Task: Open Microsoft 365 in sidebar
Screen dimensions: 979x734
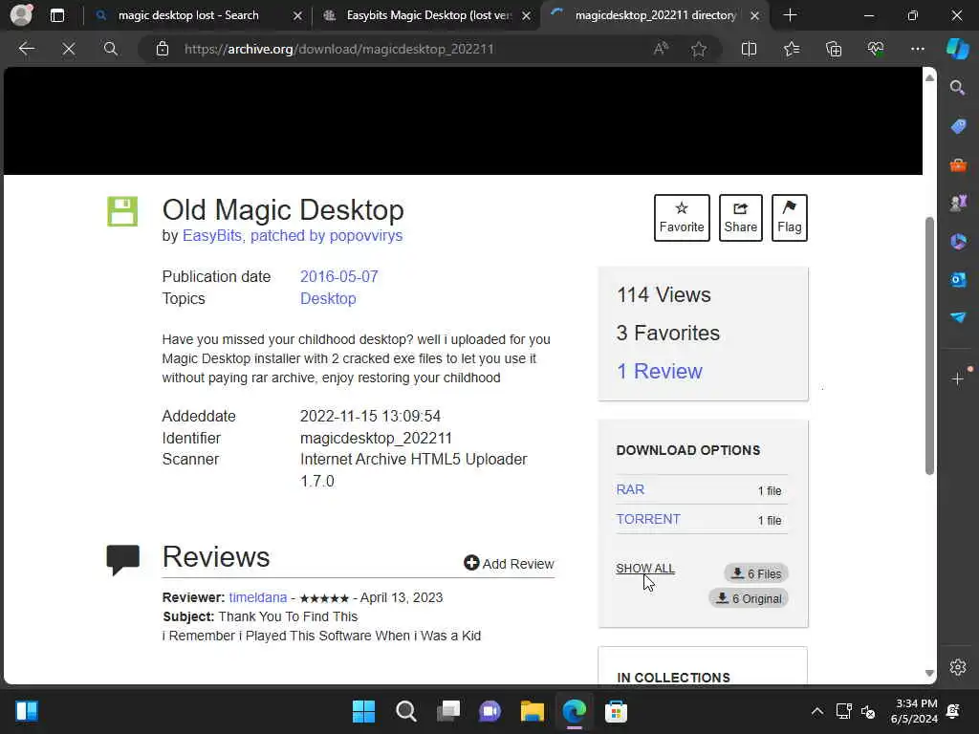Action: pyautogui.click(x=958, y=241)
